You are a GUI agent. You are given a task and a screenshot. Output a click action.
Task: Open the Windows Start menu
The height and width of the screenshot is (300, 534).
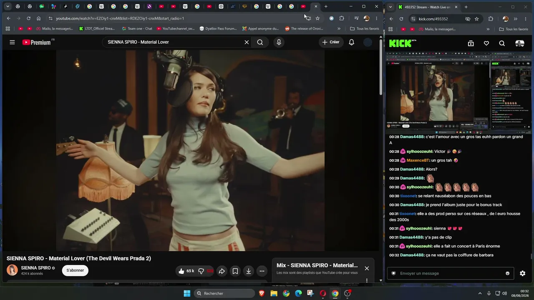(x=187, y=293)
